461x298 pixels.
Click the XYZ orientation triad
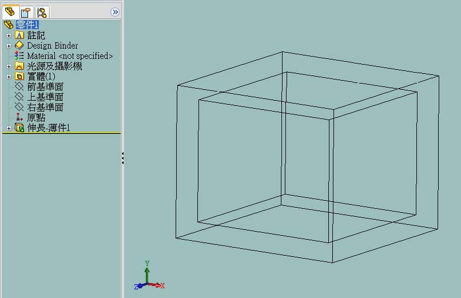click(x=149, y=275)
